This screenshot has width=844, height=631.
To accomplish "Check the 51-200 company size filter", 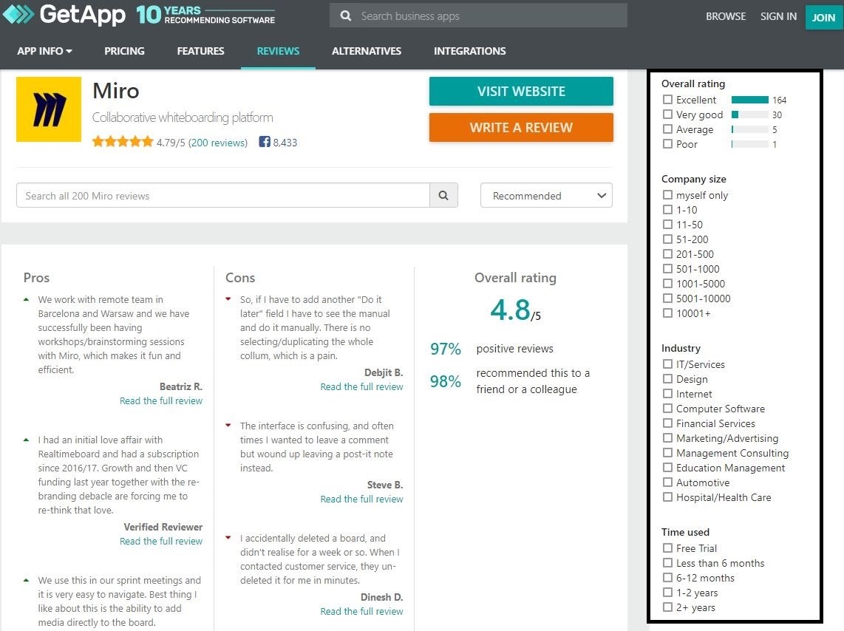I will [x=667, y=239].
